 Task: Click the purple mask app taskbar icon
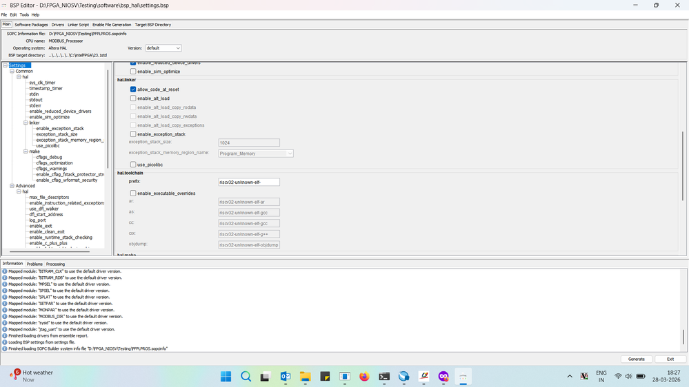(x=443, y=377)
